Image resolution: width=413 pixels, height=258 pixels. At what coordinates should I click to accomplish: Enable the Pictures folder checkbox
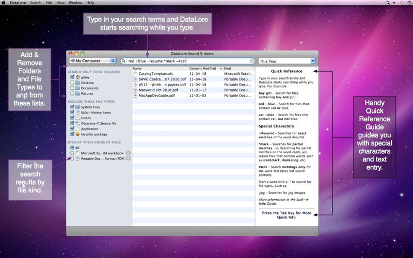(x=72, y=93)
